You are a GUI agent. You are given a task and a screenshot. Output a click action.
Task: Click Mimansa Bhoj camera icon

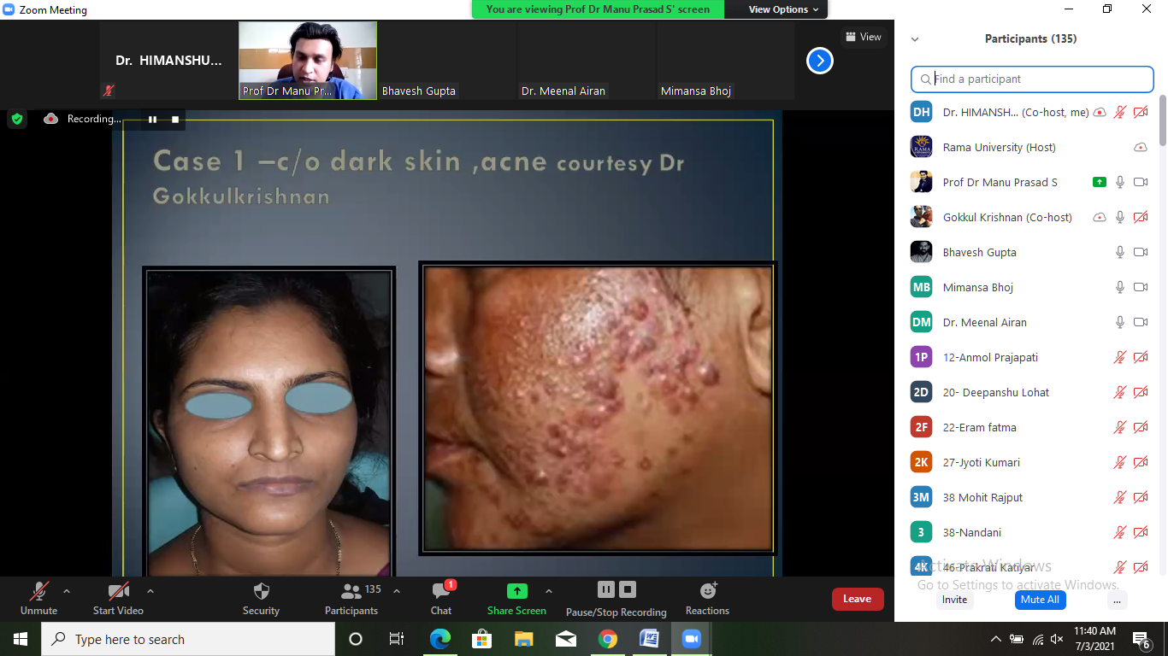point(1141,287)
